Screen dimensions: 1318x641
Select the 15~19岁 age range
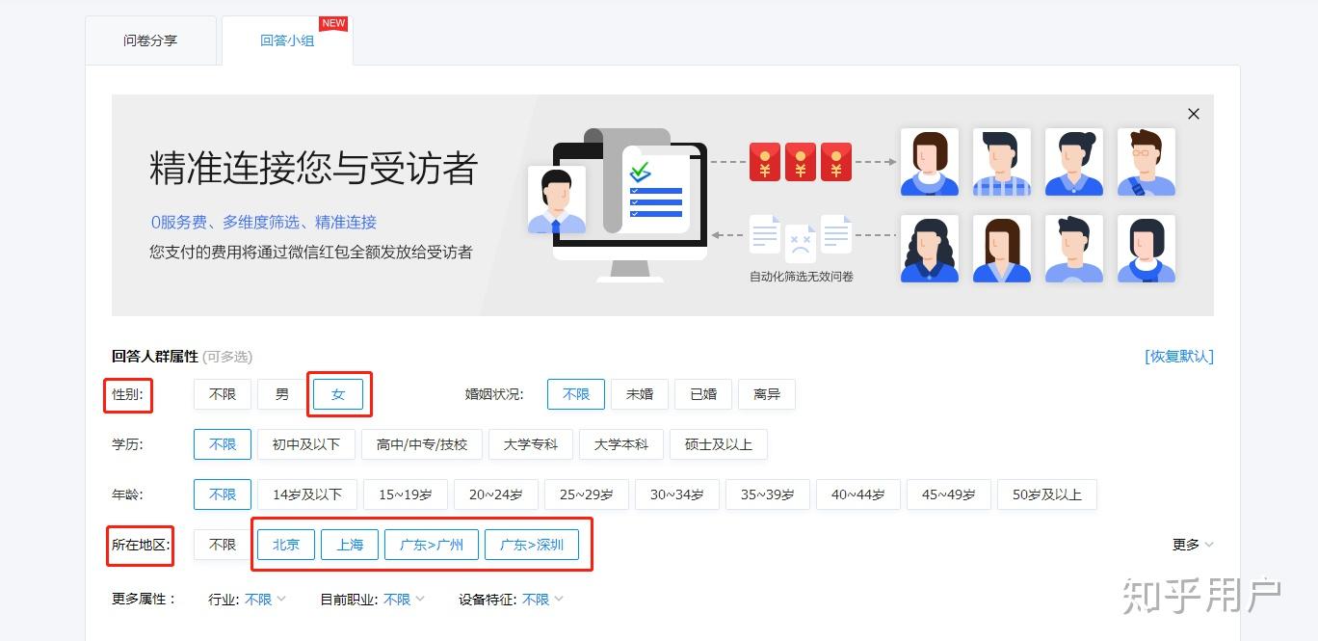pos(406,494)
